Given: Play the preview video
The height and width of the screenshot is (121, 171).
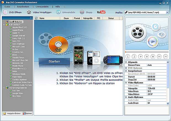Looking at the screenshot, I should click(x=140, y=56).
